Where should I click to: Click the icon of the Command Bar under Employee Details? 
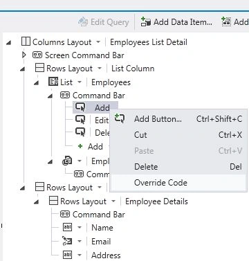click(65, 214)
